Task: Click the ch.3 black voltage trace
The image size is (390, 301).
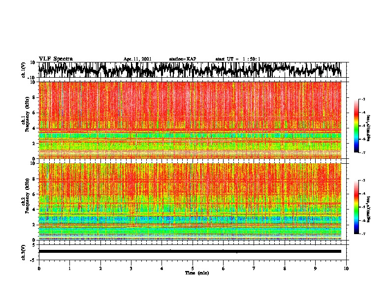Action: pos(190,251)
